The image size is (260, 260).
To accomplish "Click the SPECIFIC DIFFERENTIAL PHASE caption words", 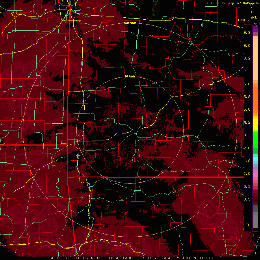I will [x=84, y=258].
